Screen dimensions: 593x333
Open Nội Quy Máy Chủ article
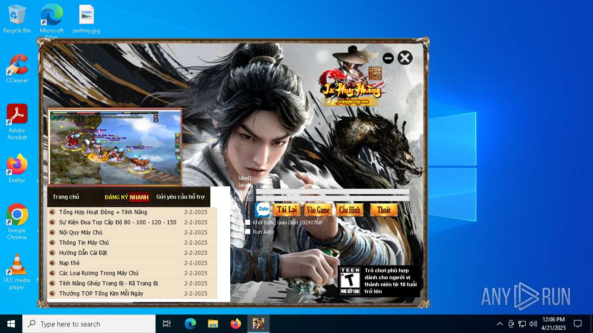coord(81,233)
